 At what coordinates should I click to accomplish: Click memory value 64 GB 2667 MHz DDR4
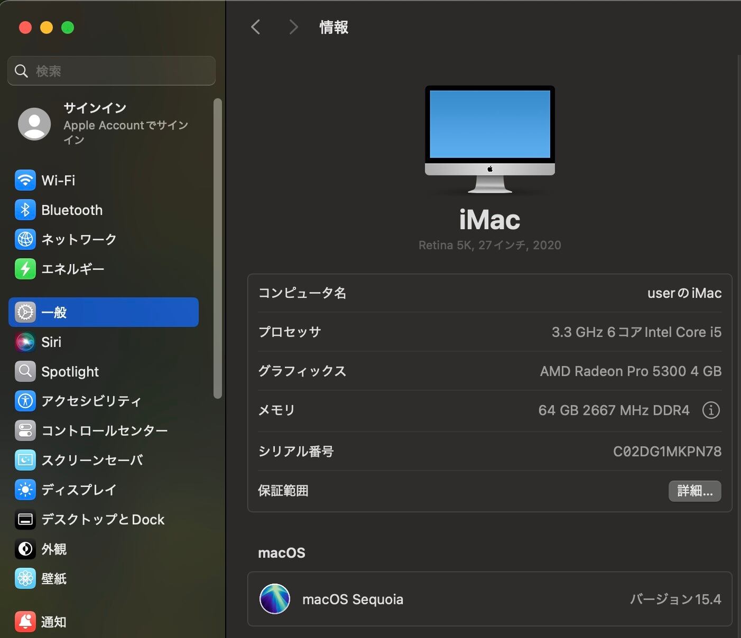point(614,410)
